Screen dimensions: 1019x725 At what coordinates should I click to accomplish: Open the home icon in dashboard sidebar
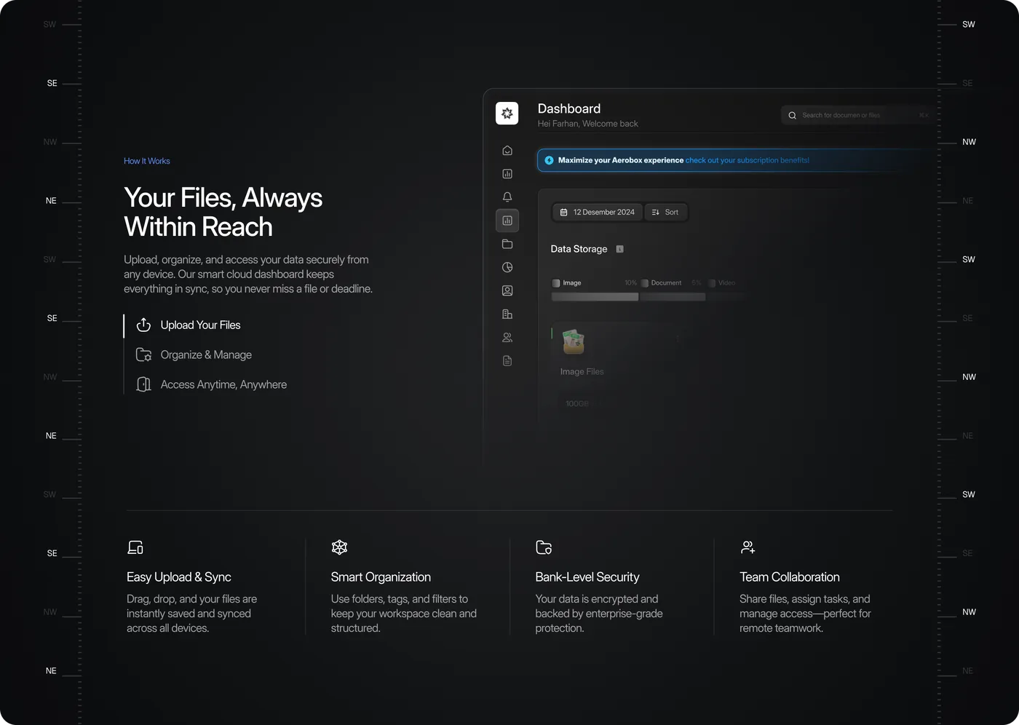507,151
